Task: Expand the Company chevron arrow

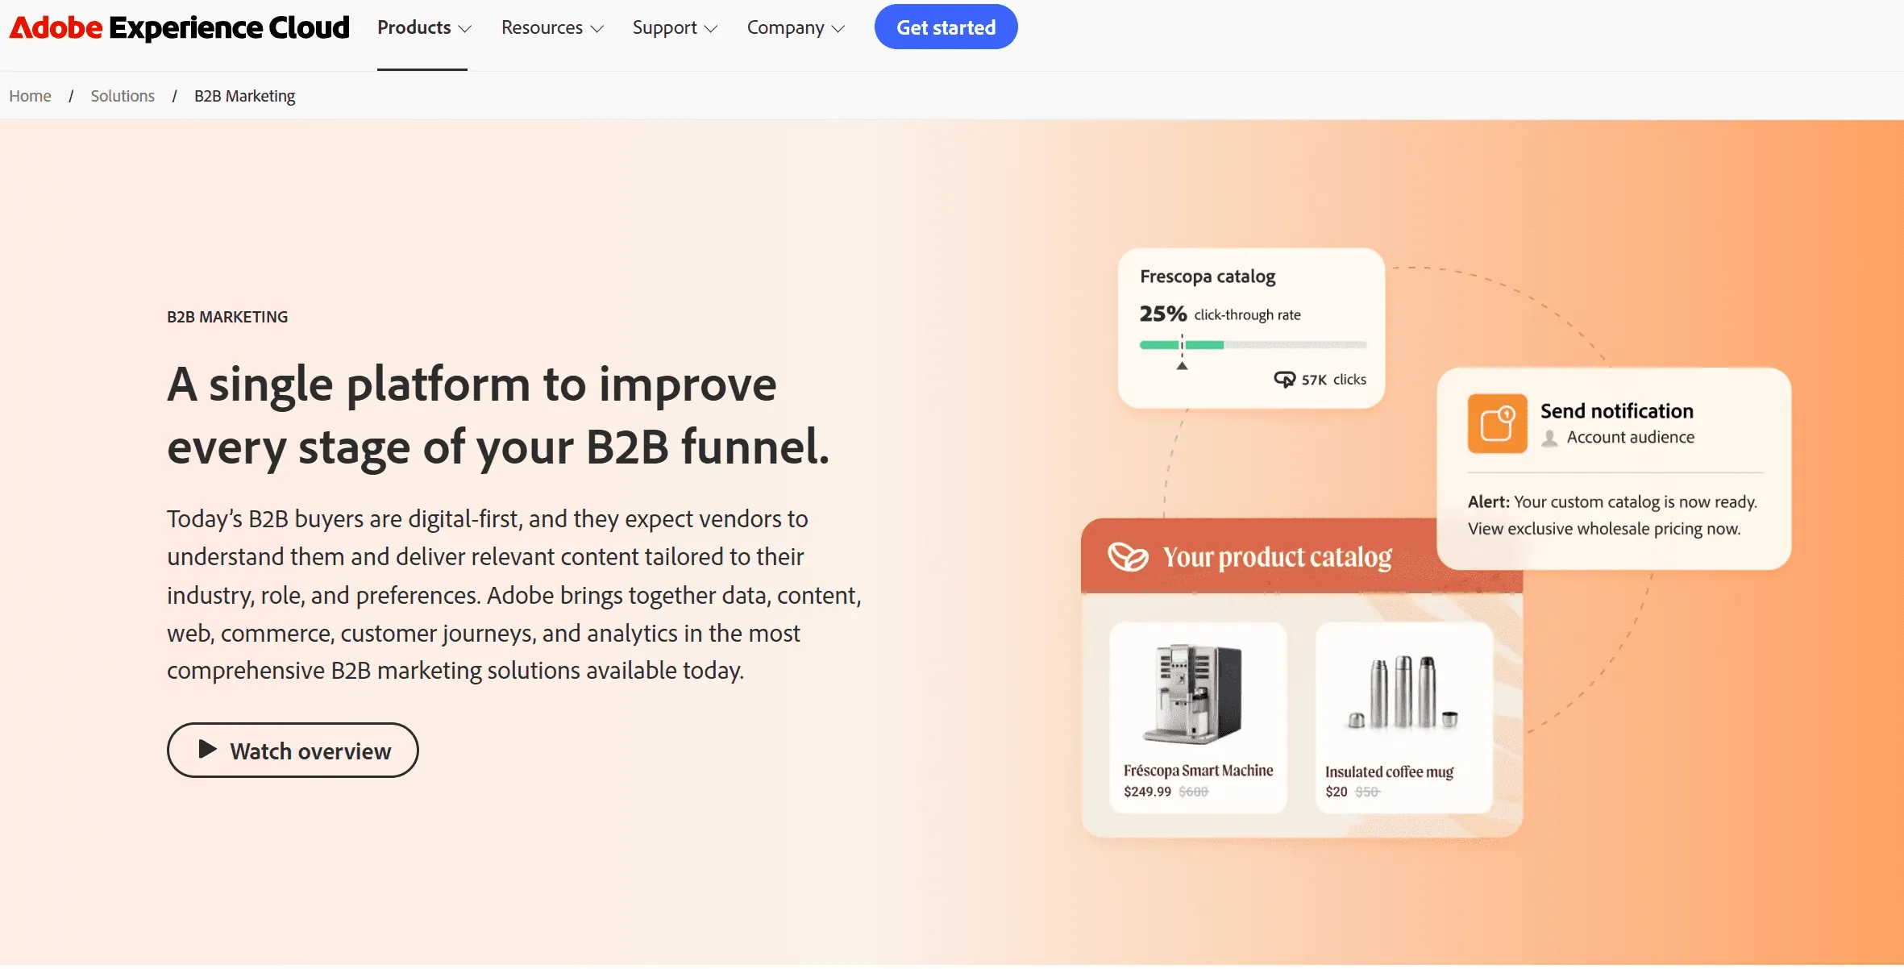Action: (x=838, y=29)
